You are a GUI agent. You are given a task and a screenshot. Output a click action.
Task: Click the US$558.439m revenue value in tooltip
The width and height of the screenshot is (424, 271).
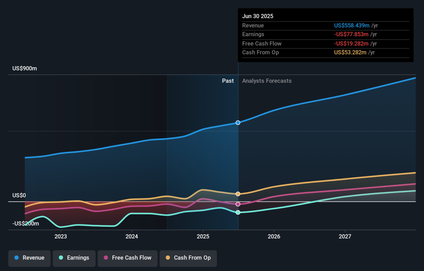(352, 25)
